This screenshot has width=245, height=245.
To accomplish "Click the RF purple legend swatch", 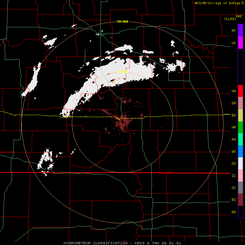I will pyautogui.click(x=240, y=30).
